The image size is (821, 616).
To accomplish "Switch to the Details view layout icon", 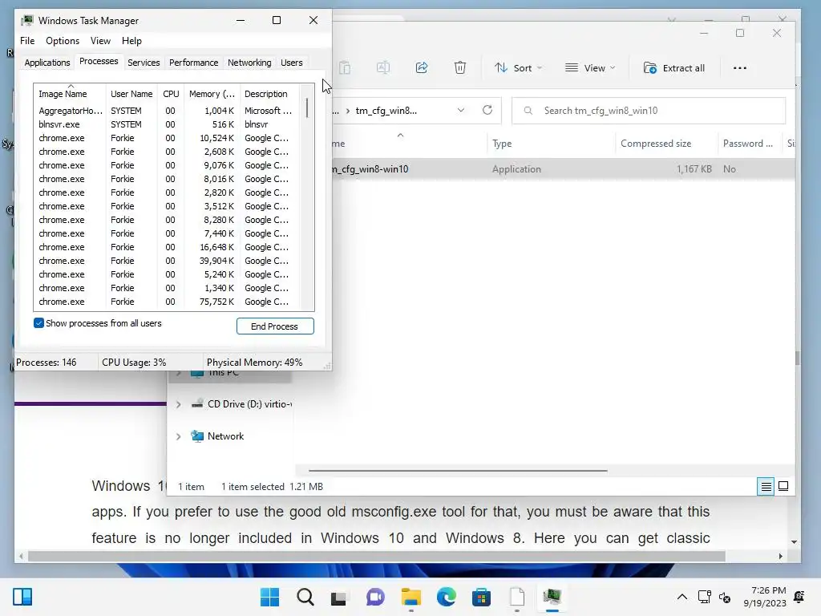I will (766, 487).
